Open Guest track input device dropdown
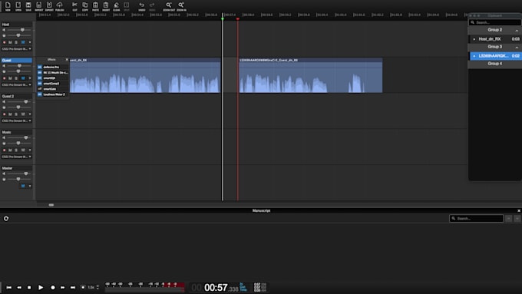This screenshot has width=522, height=294. point(17,85)
